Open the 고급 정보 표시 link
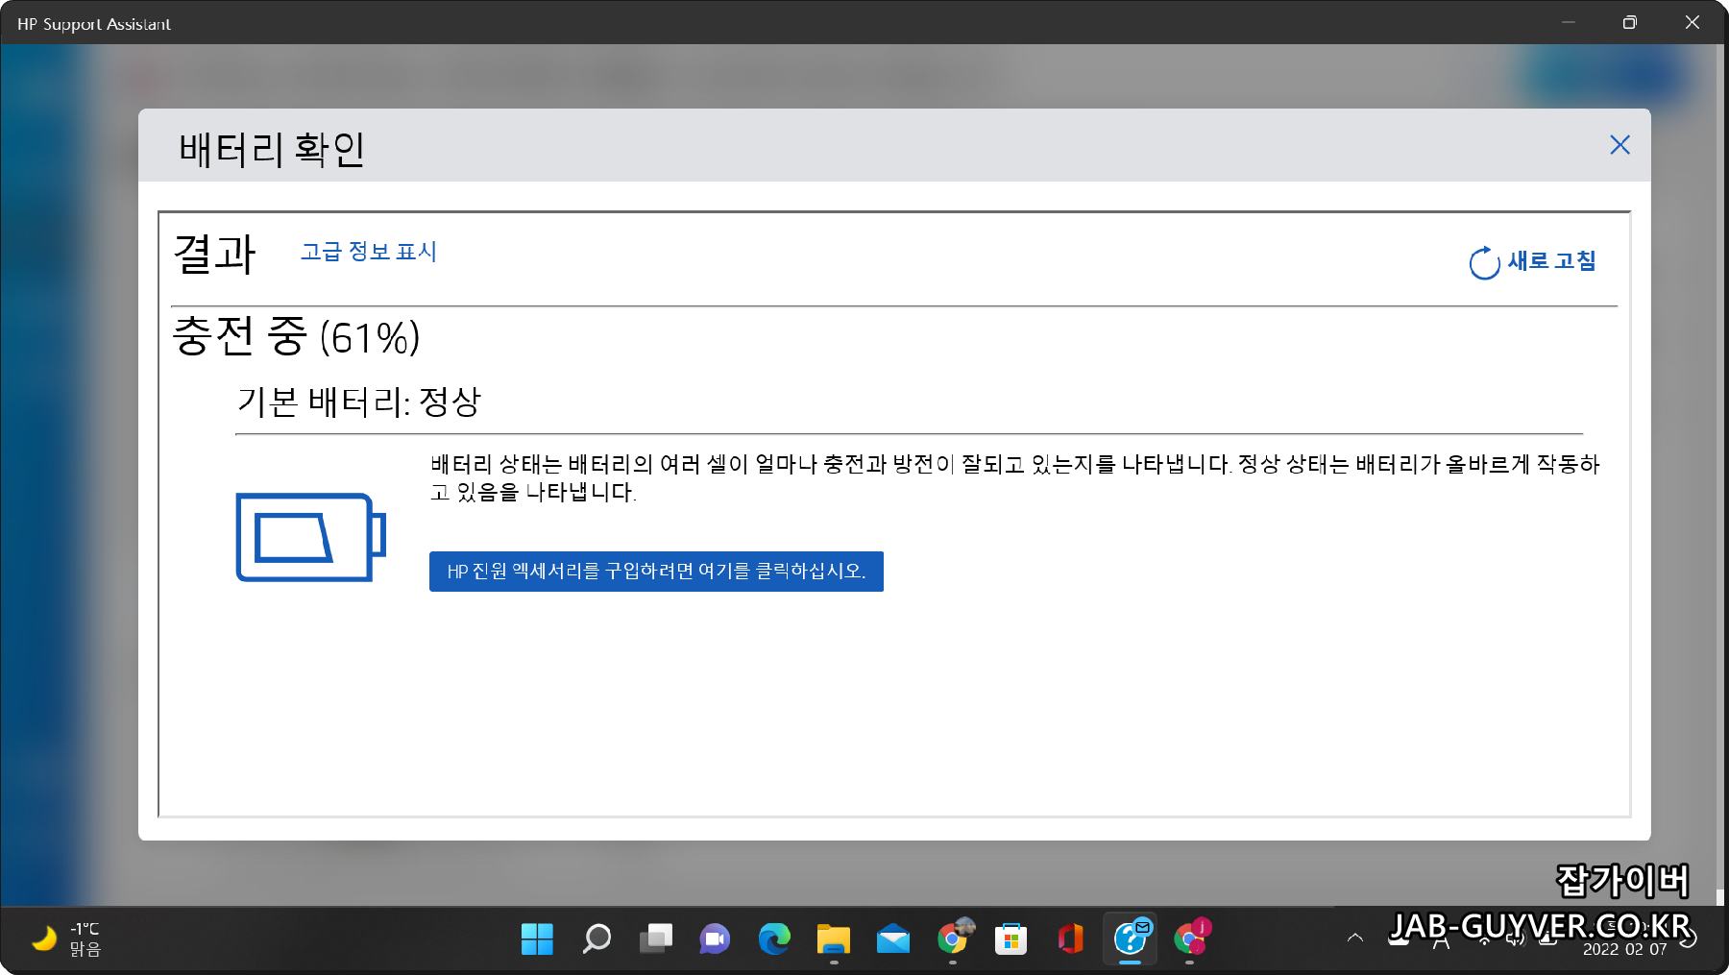 click(369, 252)
